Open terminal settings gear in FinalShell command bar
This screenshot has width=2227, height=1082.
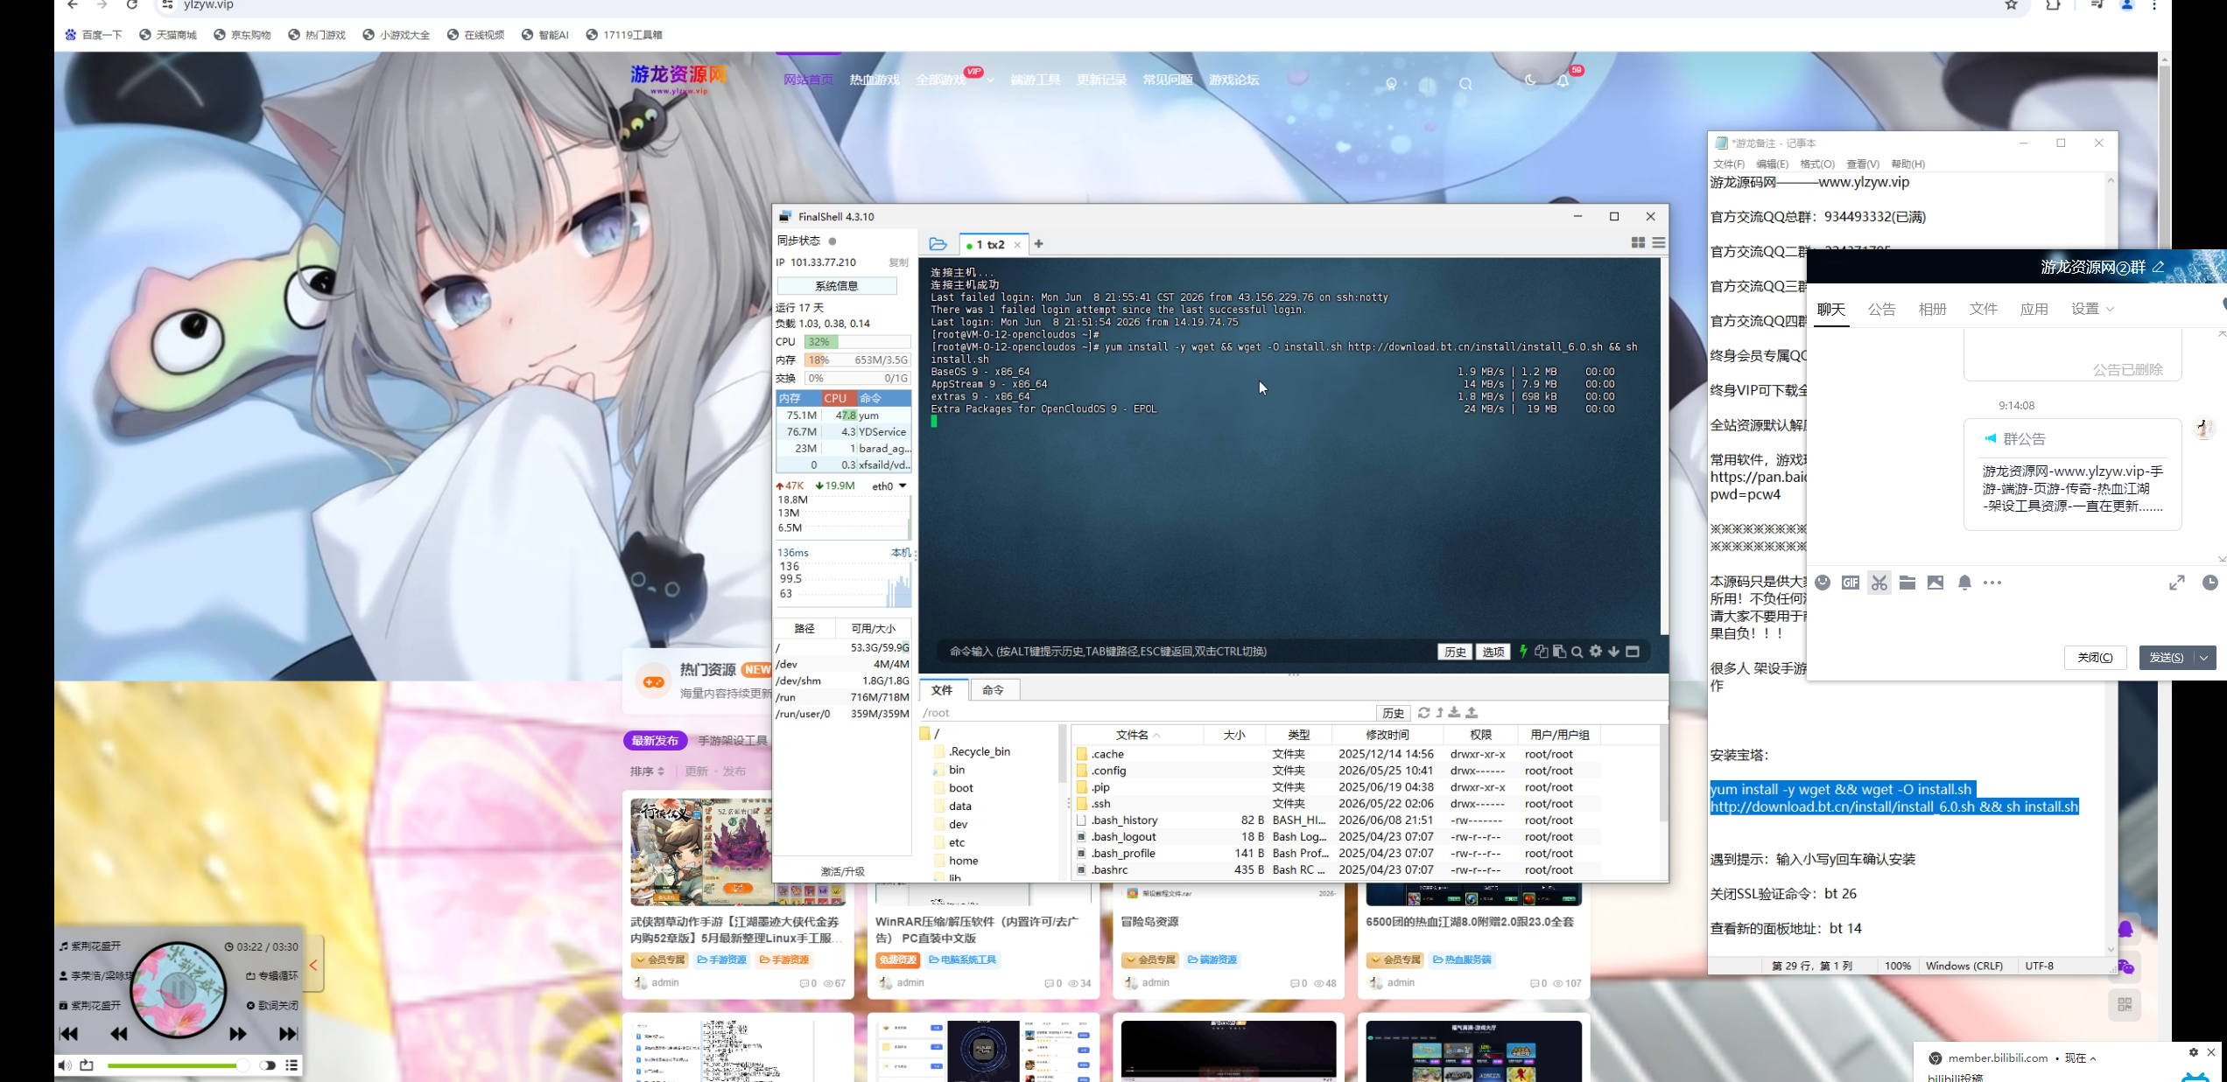pyautogui.click(x=1596, y=651)
